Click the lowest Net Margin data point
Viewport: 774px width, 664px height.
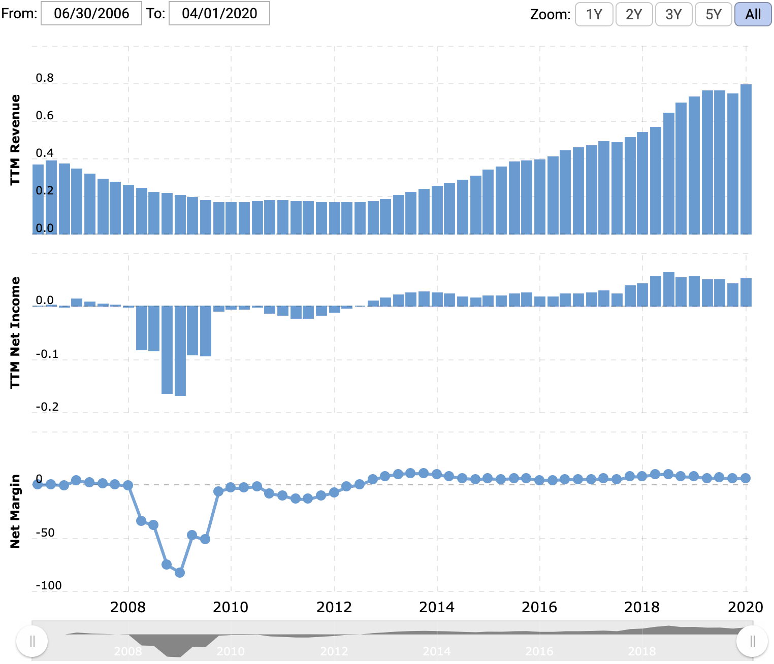(x=180, y=573)
